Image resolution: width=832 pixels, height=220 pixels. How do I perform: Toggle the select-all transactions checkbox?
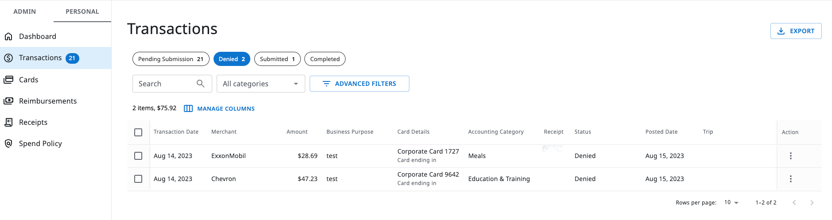pos(138,132)
